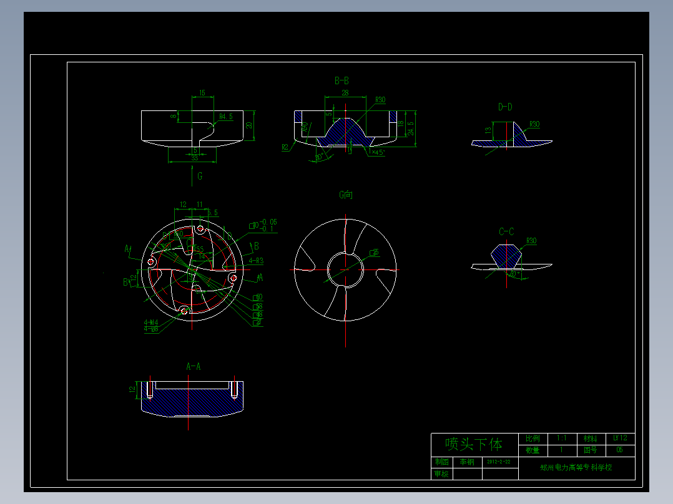Select the B-B section view title

point(341,80)
